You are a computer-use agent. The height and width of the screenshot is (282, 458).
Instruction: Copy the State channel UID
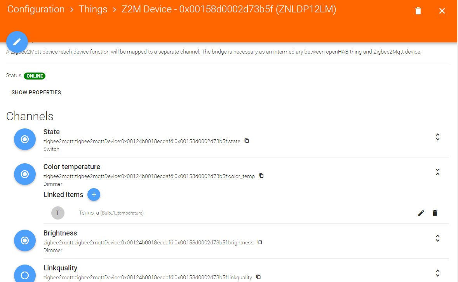(247, 141)
